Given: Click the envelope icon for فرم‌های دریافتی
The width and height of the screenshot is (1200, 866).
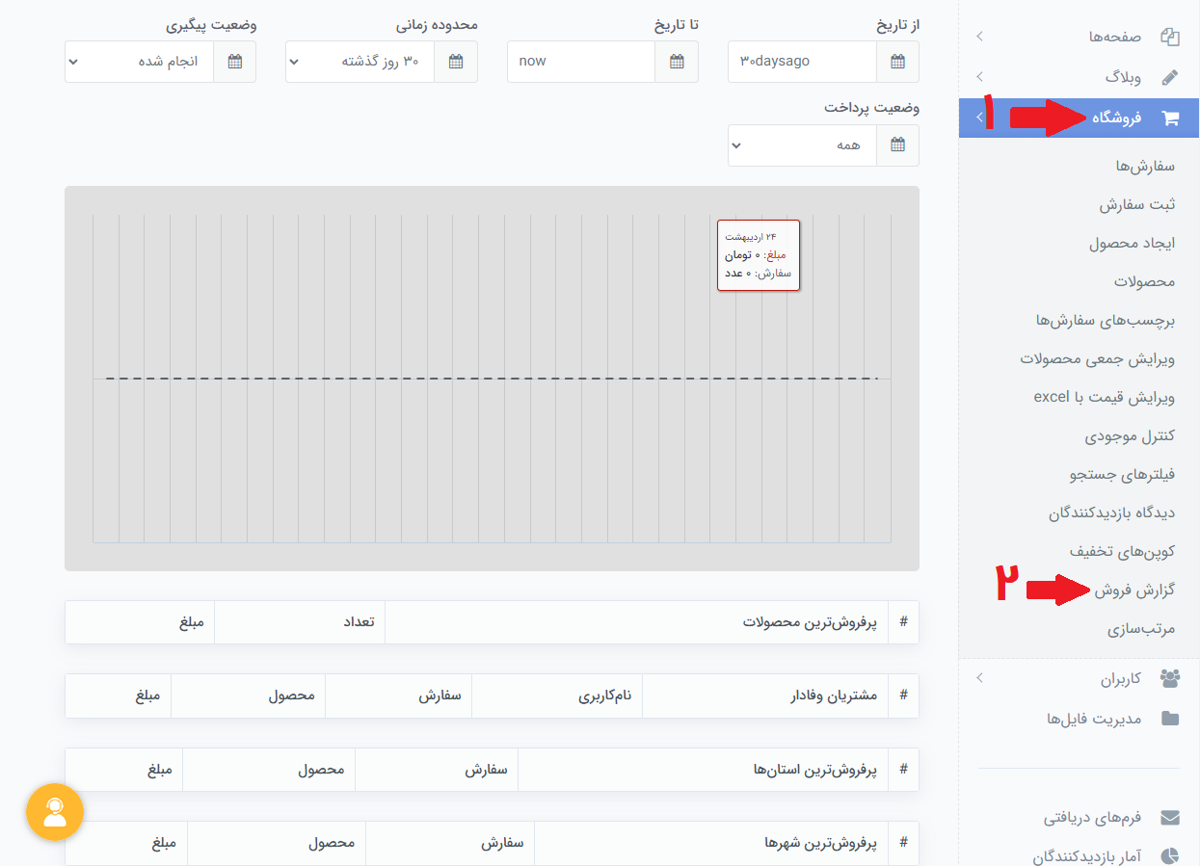Looking at the screenshot, I should tap(1170, 817).
